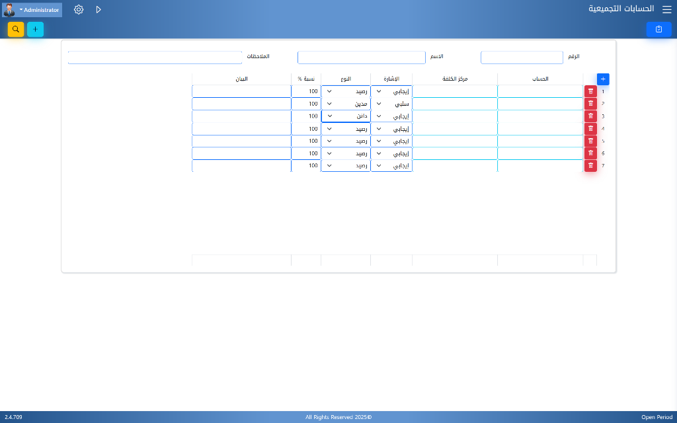Open row 2 الإشارة dropdown showing سلبي
Screen dimensions: 677x423
tap(391, 104)
